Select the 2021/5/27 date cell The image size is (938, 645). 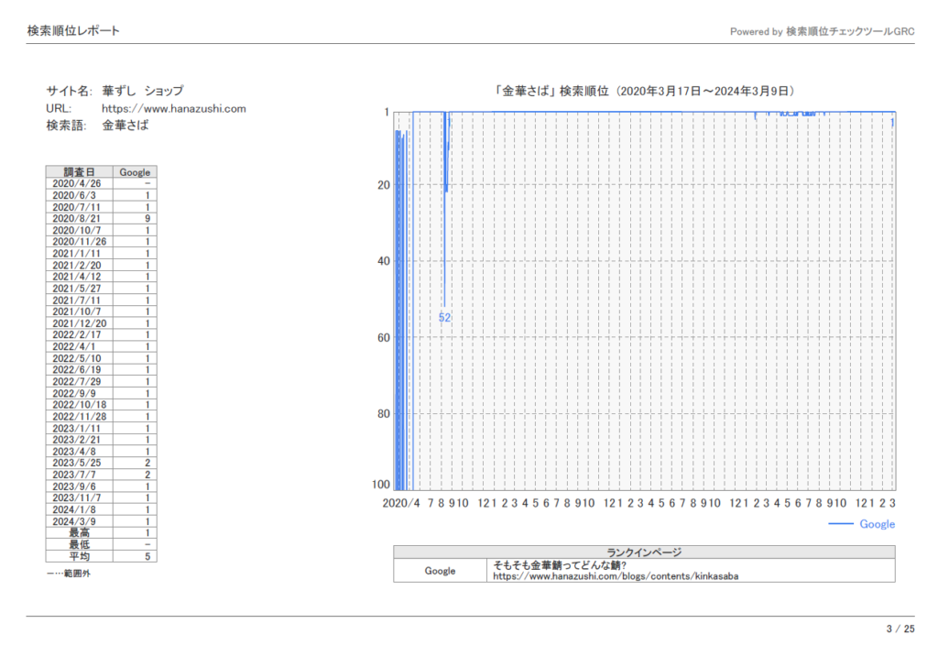pyautogui.click(x=79, y=289)
